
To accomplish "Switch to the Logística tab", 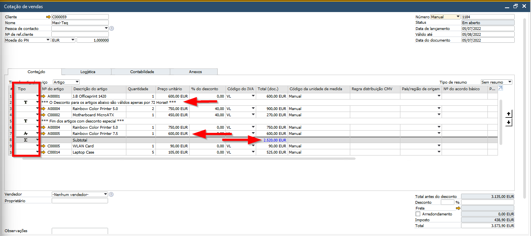I will pyautogui.click(x=87, y=72).
